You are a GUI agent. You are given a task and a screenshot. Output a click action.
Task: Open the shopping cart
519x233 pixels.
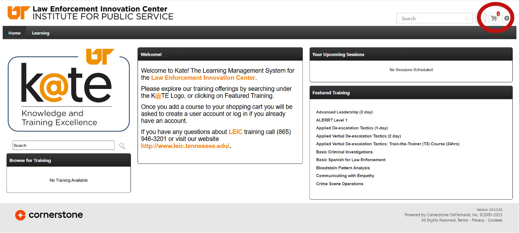click(494, 18)
